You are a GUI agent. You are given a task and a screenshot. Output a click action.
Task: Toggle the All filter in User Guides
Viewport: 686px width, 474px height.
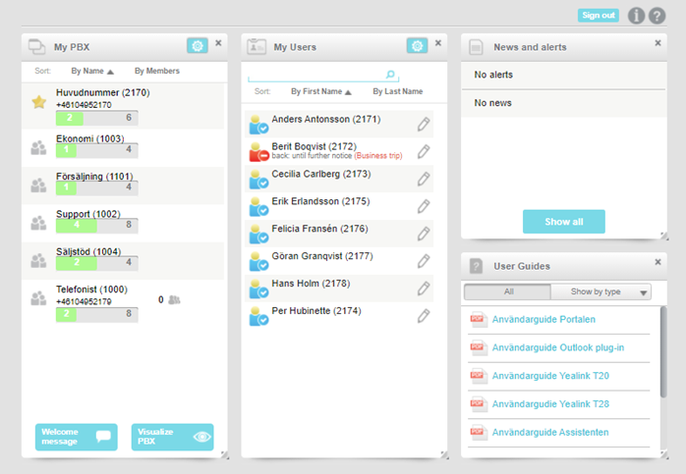507,291
